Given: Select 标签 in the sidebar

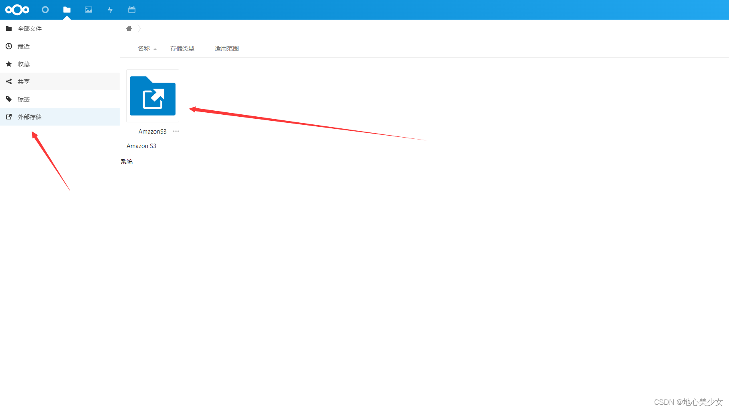Looking at the screenshot, I should click(60, 99).
